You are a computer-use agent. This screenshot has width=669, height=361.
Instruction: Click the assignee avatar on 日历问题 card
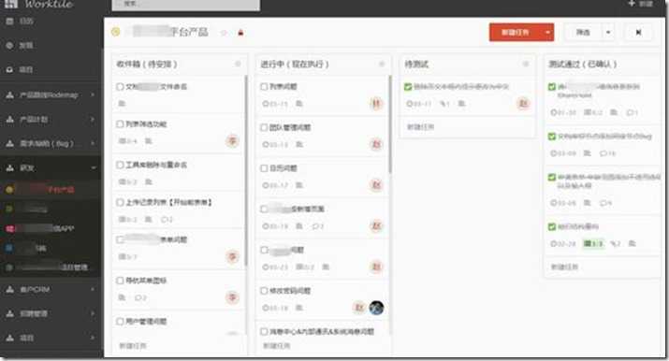click(x=376, y=185)
